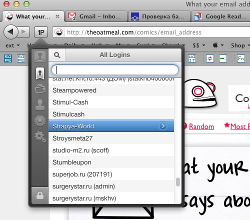The height and width of the screenshot is (220, 250).
Task: Close the 'What your...' tab
Action: pos(57,16)
